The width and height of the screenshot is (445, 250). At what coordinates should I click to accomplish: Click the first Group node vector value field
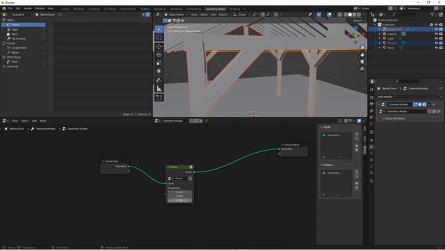click(x=179, y=192)
